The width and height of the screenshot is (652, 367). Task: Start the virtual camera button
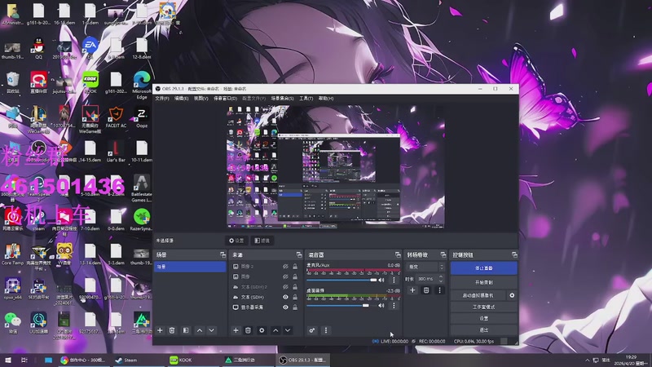tap(478, 295)
